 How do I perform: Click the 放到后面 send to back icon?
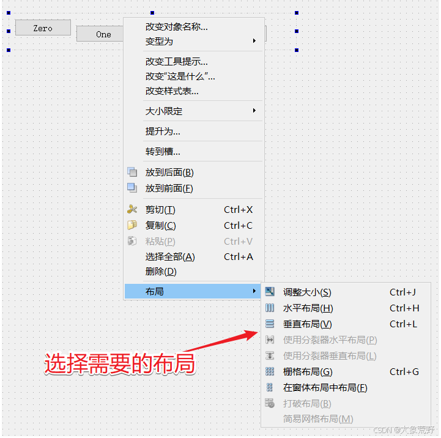click(132, 172)
